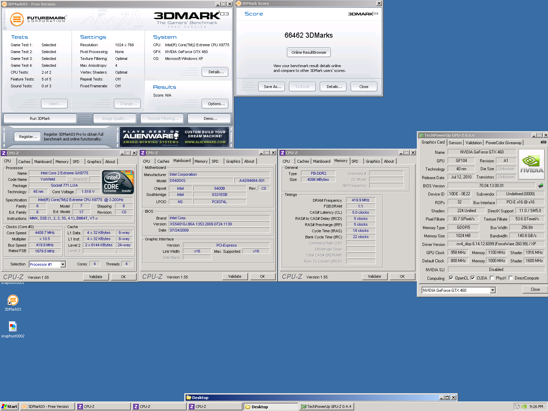Open About tab in the CPU-tab CPU-Z window
The height and width of the screenshot is (411, 548).
click(110, 162)
